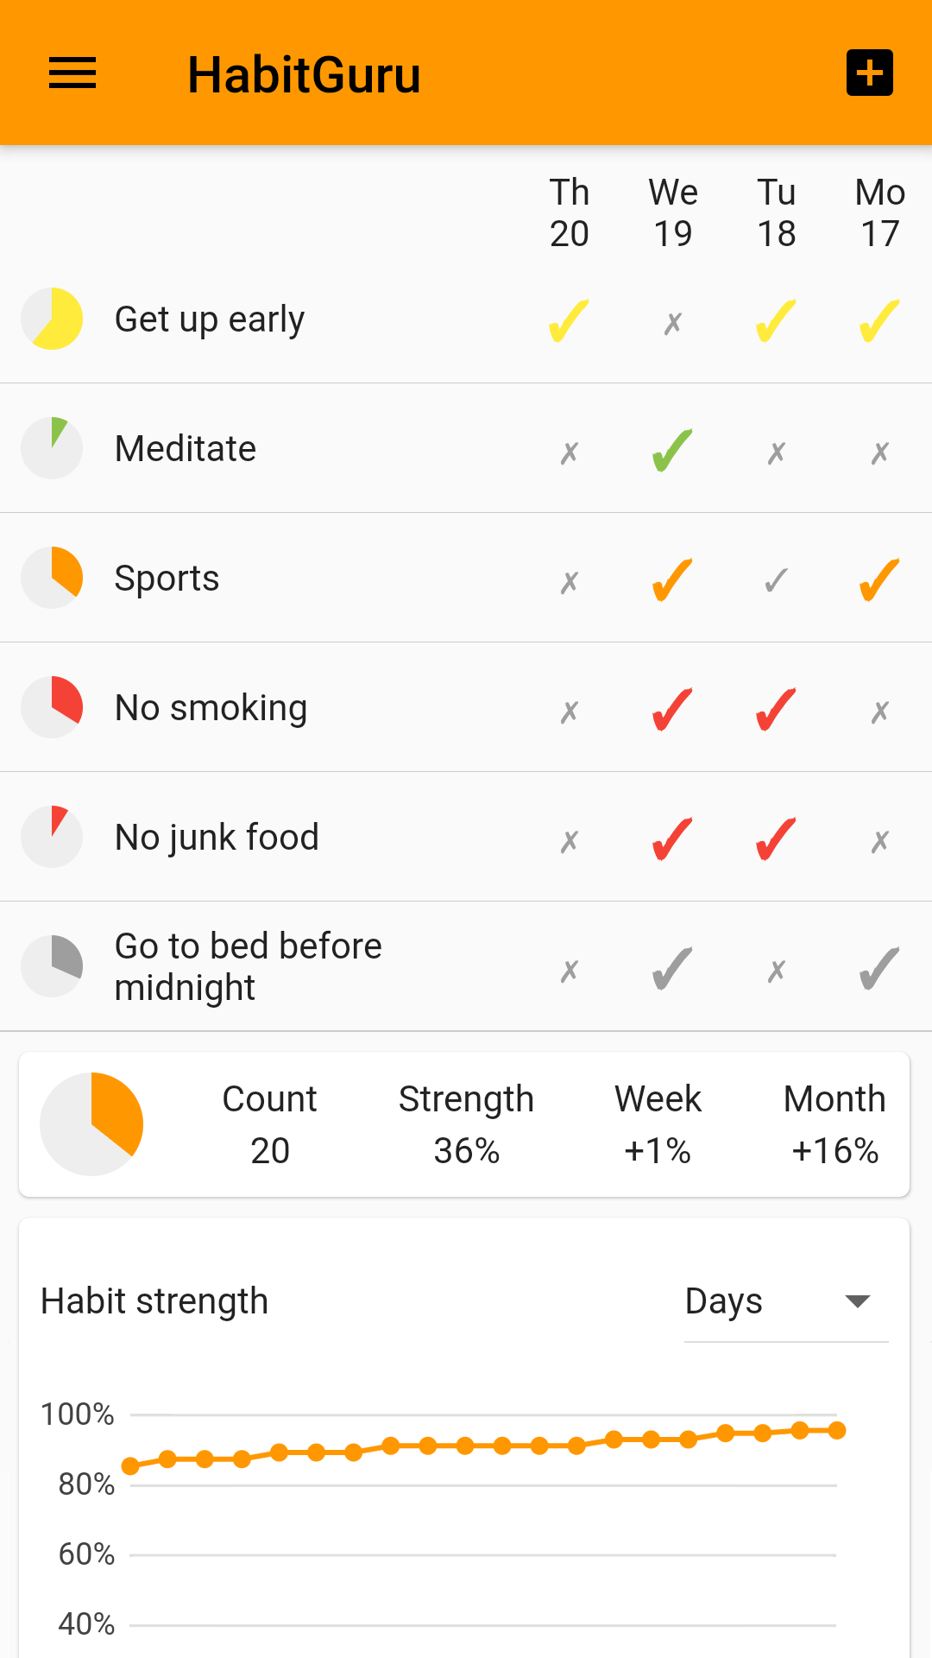Click the last point on the strength graph
The height and width of the screenshot is (1658, 932).
pos(836,1431)
